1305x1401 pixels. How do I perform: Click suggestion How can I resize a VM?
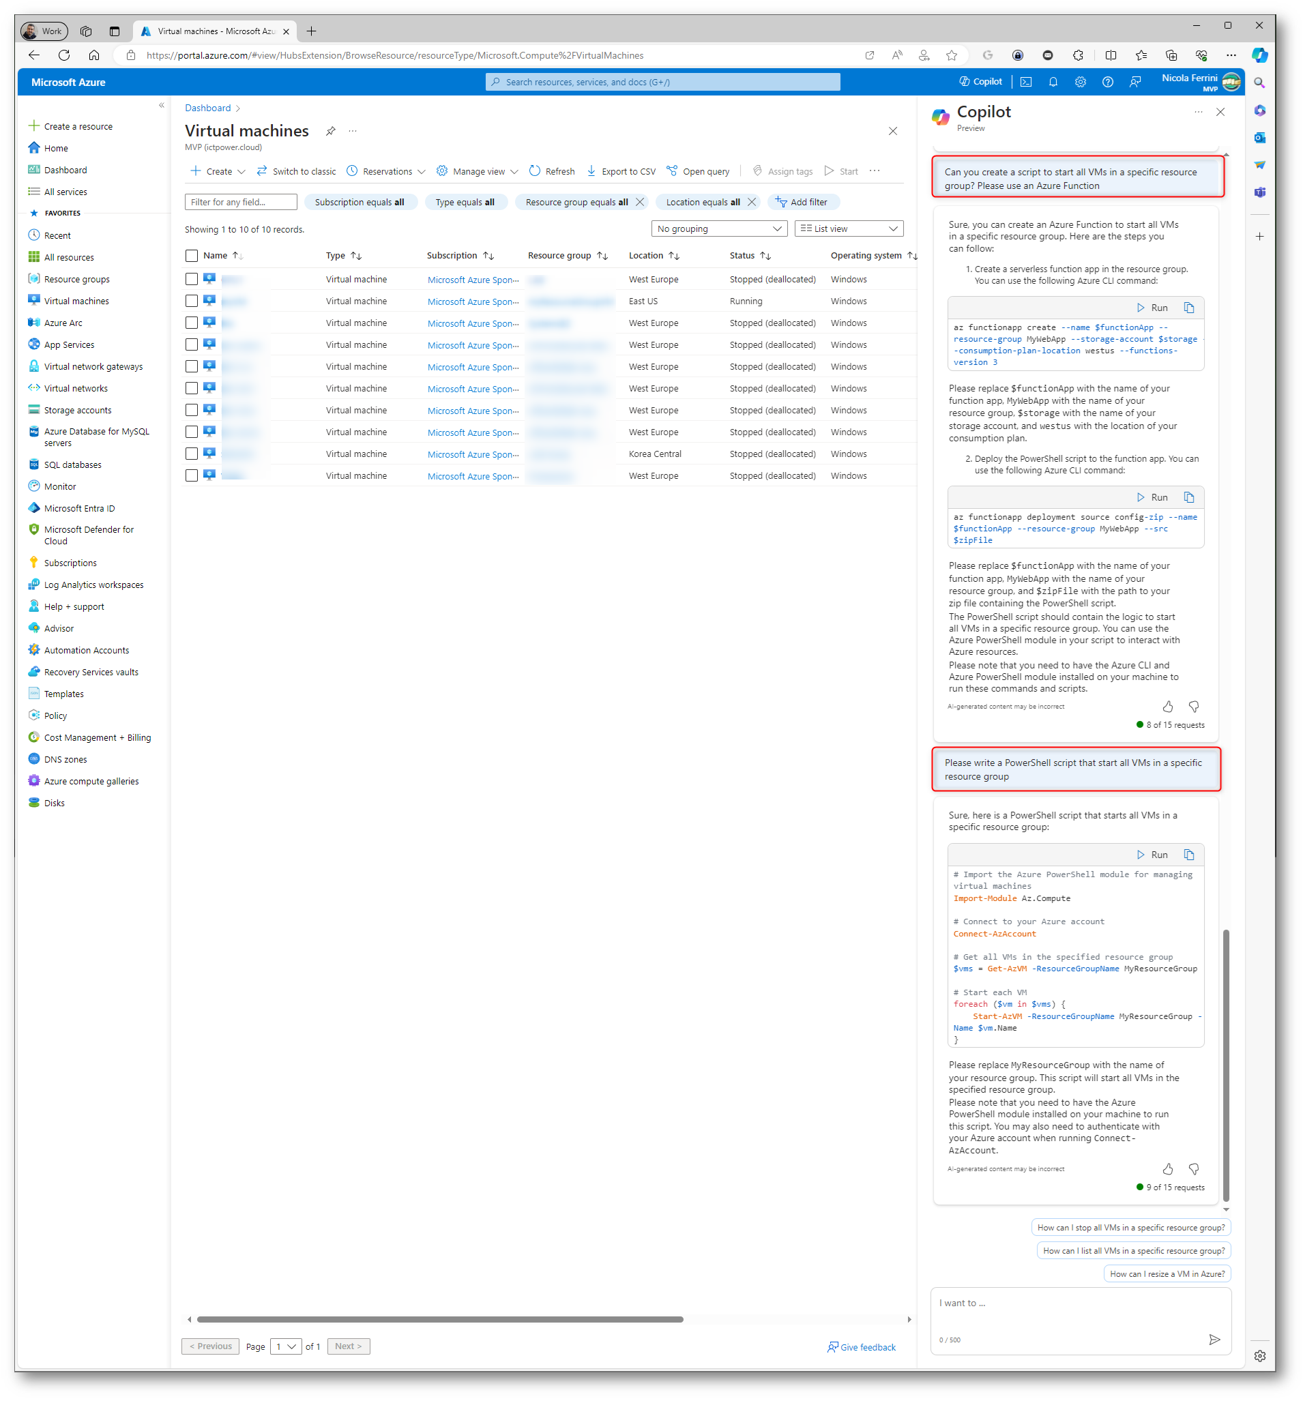1168,1274
